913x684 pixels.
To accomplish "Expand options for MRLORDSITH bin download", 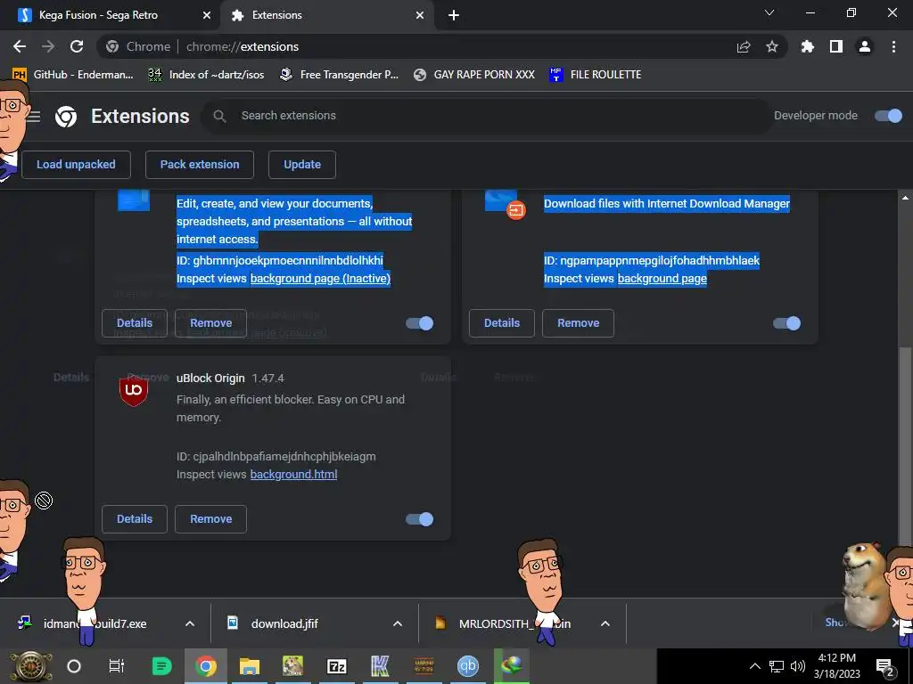I will pos(605,623).
